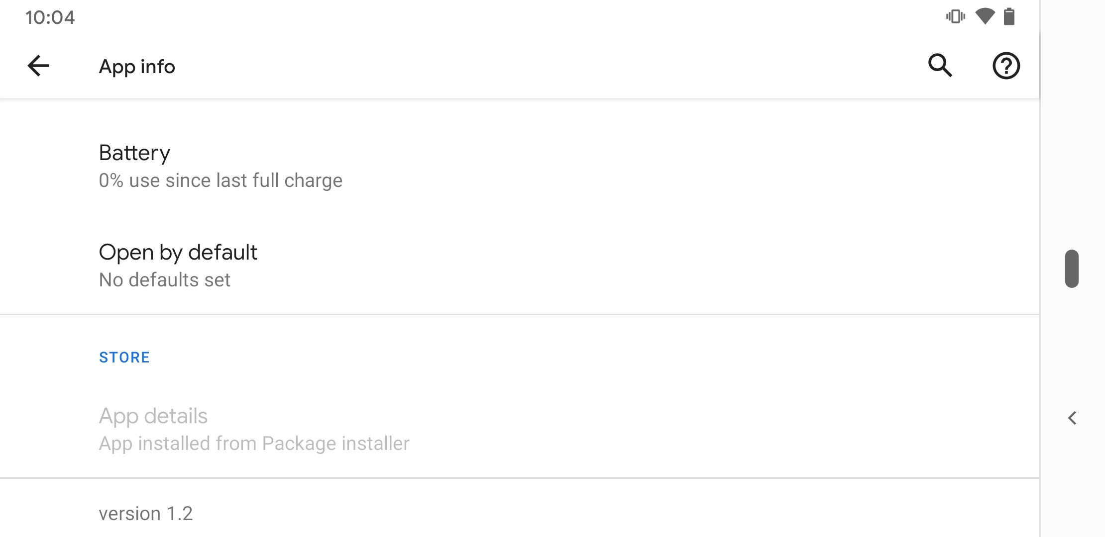Image resolution: width=1105 pixels, height=537 pixels.
Task: Open help via the question mark icon
Action: tap(1006, 66)
